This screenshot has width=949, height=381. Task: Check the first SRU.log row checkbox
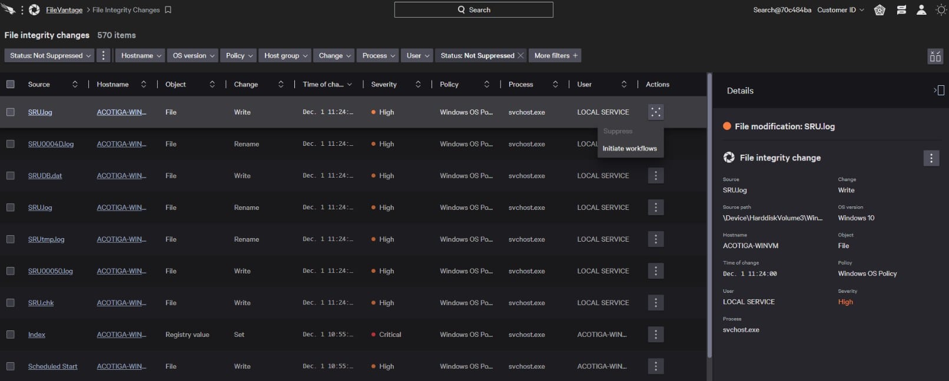(x=11, y=112)
